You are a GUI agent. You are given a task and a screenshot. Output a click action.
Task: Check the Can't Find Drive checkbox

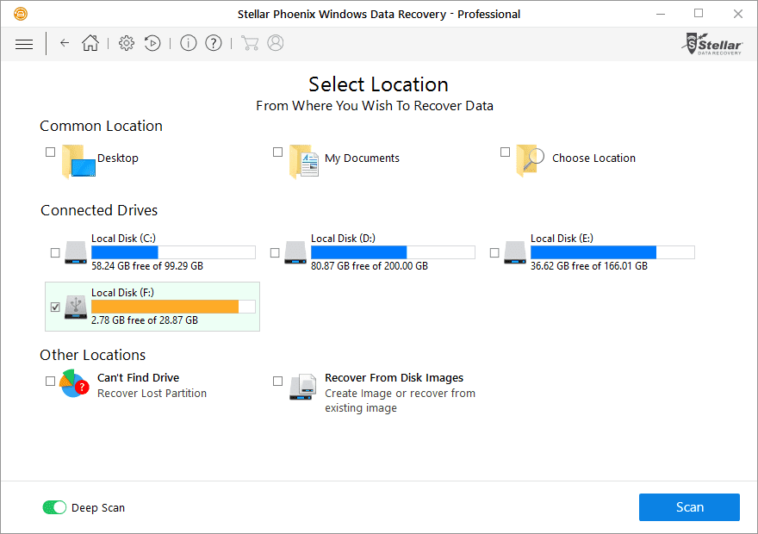pos(50,382)
